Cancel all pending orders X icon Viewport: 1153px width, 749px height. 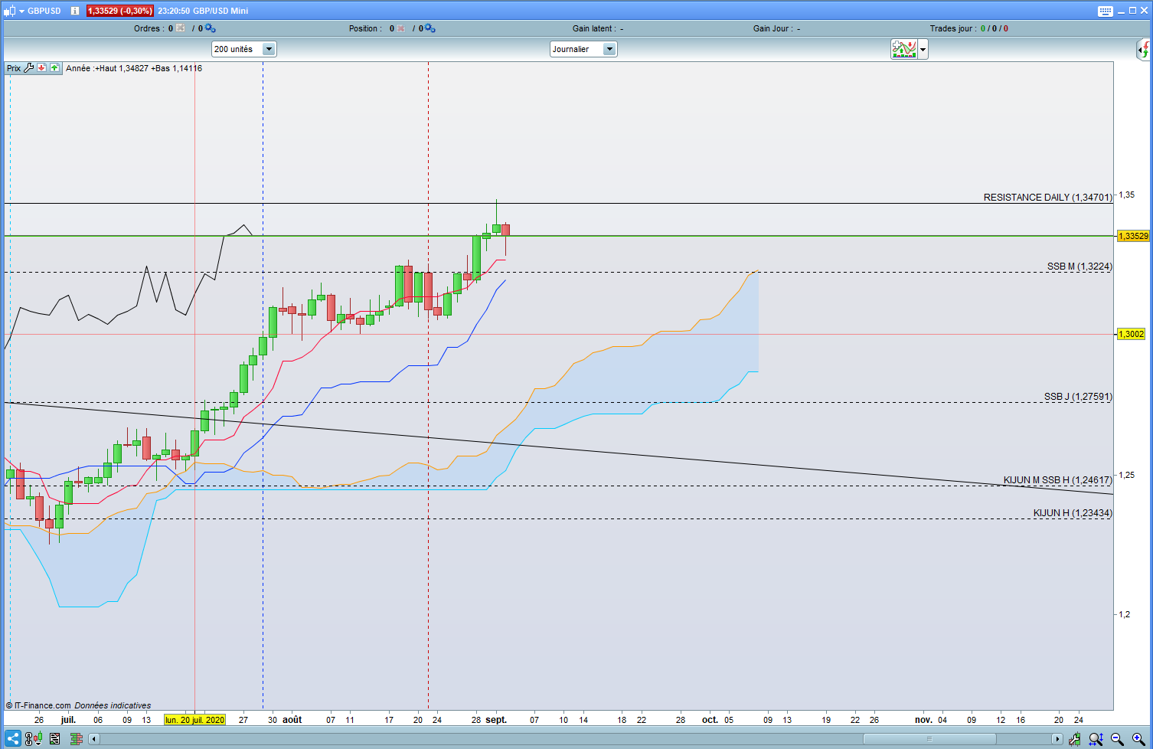coord(181,28)
